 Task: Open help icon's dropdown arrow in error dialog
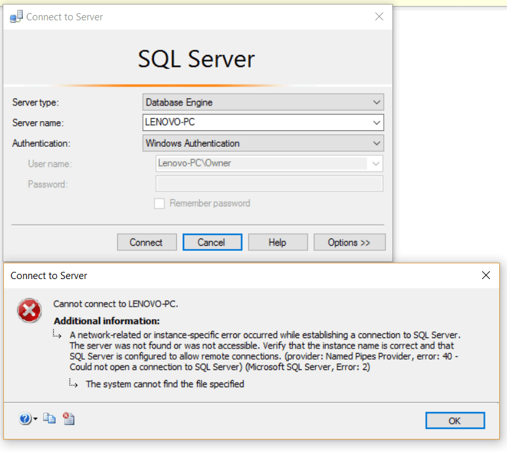point(35,419)
